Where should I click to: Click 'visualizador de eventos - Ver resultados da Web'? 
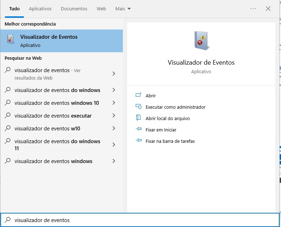click(x=47, y=74)
